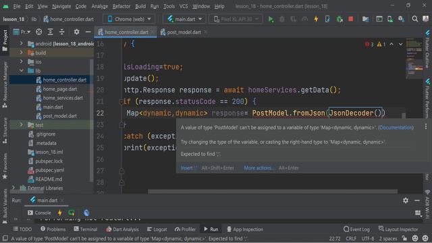Click the SDK Manager icon in toolbar
Screen dimensions: 432x243
(402, 19)
